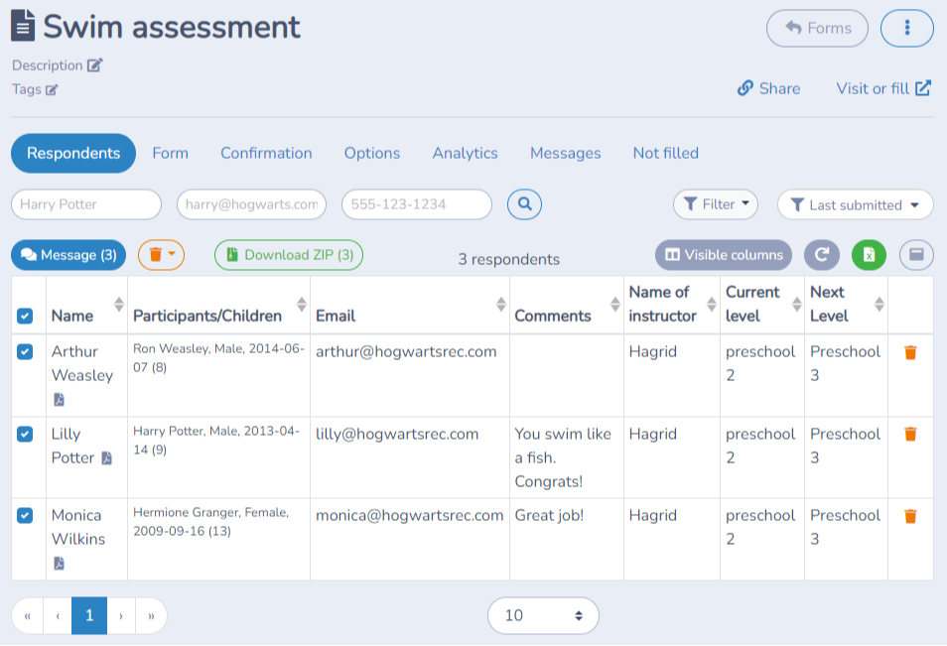Switch to the Respondents tab
This screenshot has height=646, width=947.
coord(73,153)
